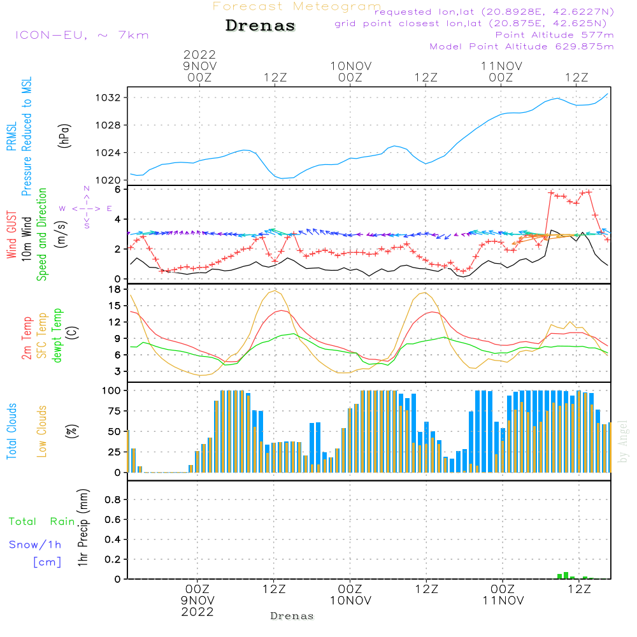Click the green rain bars in precipitation chart

[566, 575]
